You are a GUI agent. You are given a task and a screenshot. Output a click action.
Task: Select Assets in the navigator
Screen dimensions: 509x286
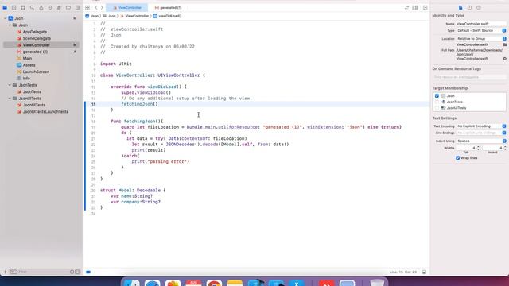coord(29,65)
